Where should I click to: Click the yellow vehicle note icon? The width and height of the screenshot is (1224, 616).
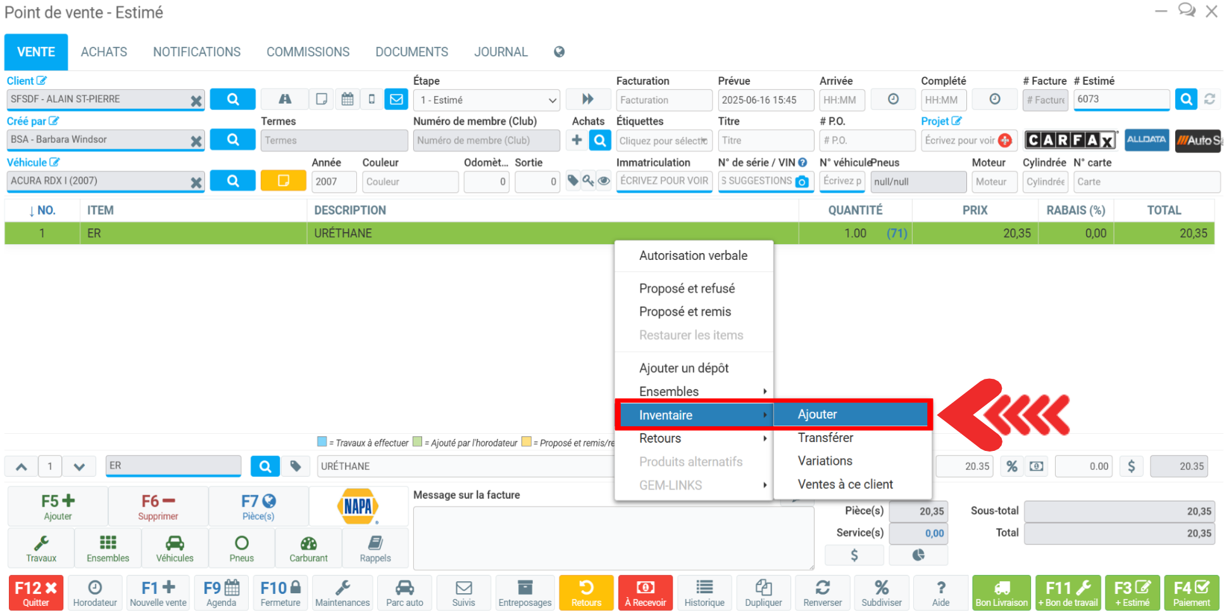(283, 181)
